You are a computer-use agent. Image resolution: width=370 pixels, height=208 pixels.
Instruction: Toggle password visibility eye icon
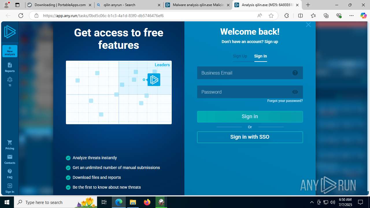click(x=295, y=92)
